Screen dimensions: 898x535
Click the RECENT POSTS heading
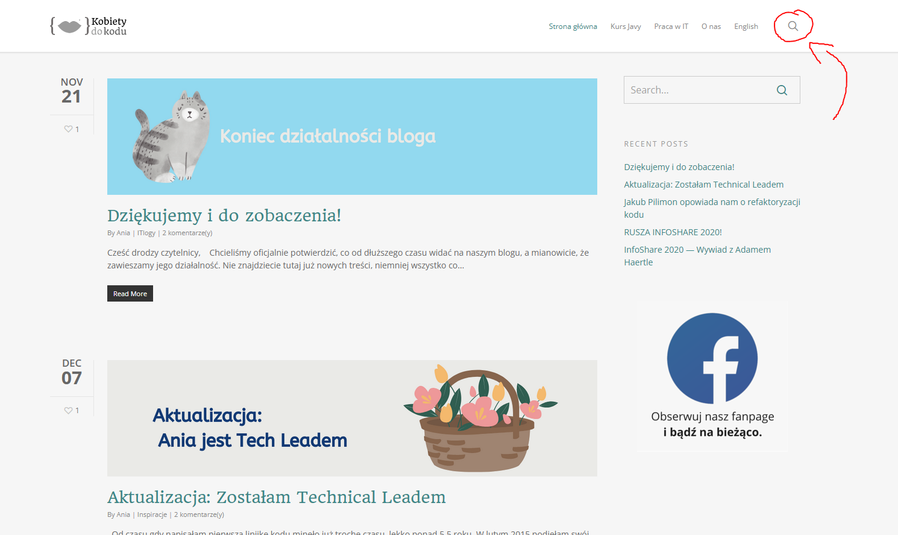click(656, 144)
